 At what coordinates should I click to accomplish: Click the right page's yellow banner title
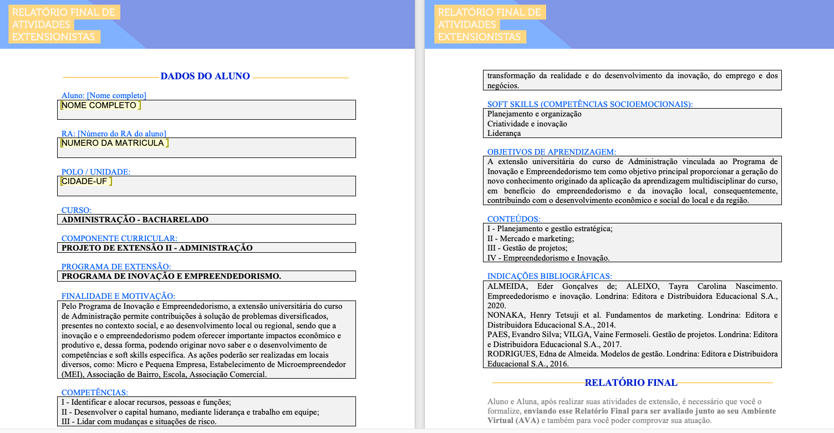[x=489, y=24]
